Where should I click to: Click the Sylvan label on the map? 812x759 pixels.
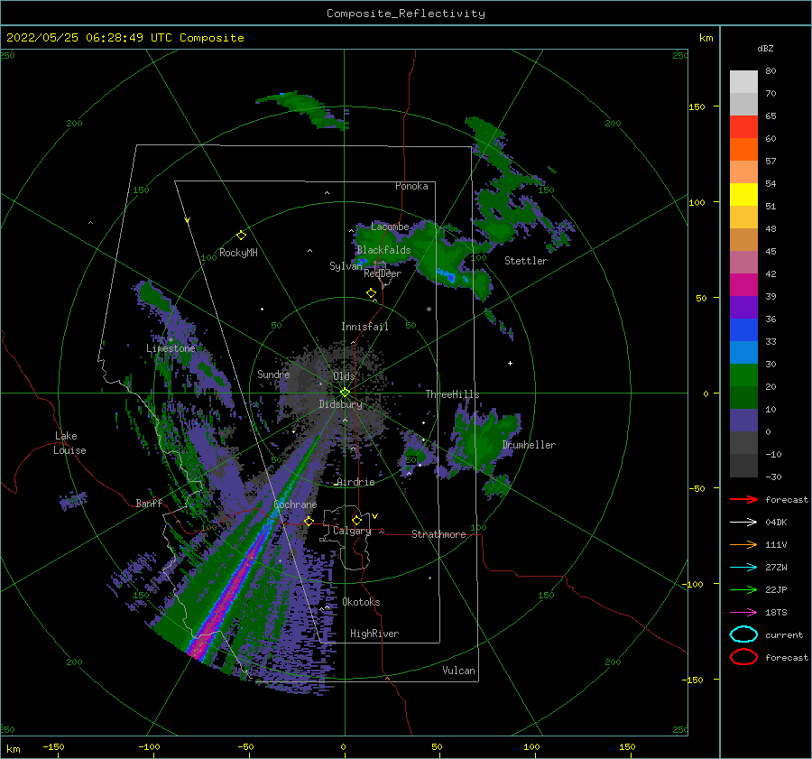coord(346,266)
